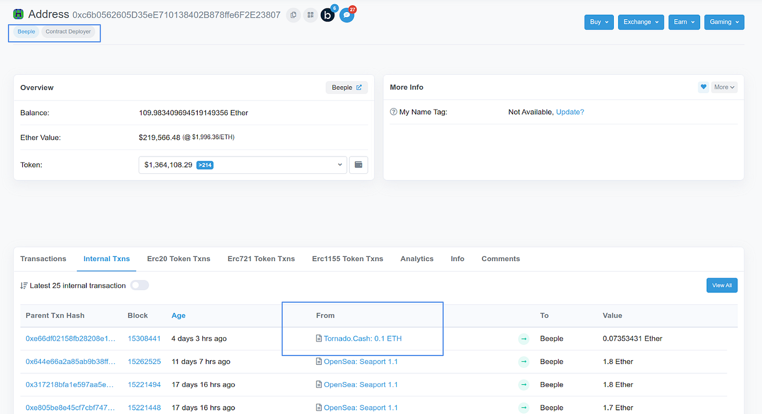The image size is (762, 414).
Task: Expand the Token holdings dropdown
Action: [243, 165]
